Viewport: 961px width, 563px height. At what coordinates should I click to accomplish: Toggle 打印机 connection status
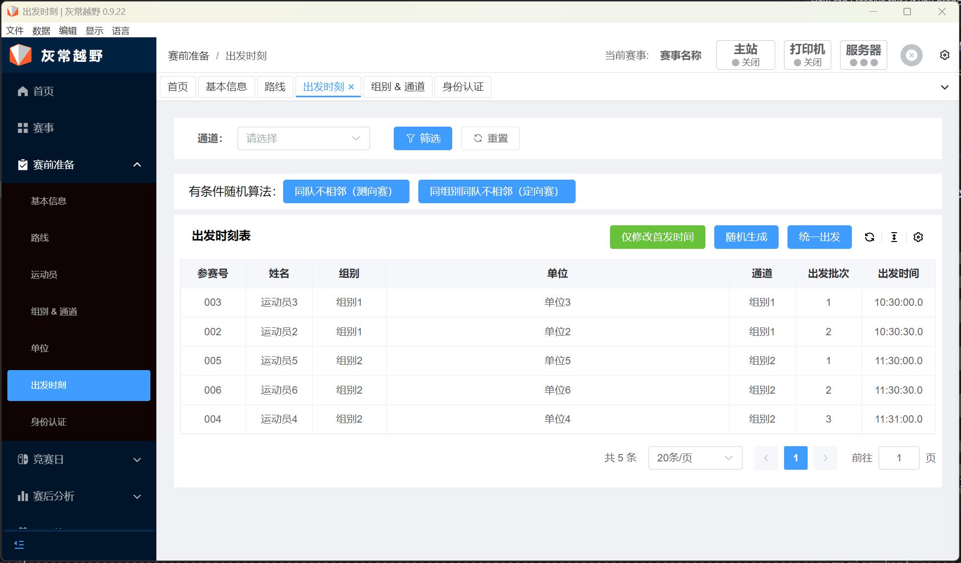[807, 55]
